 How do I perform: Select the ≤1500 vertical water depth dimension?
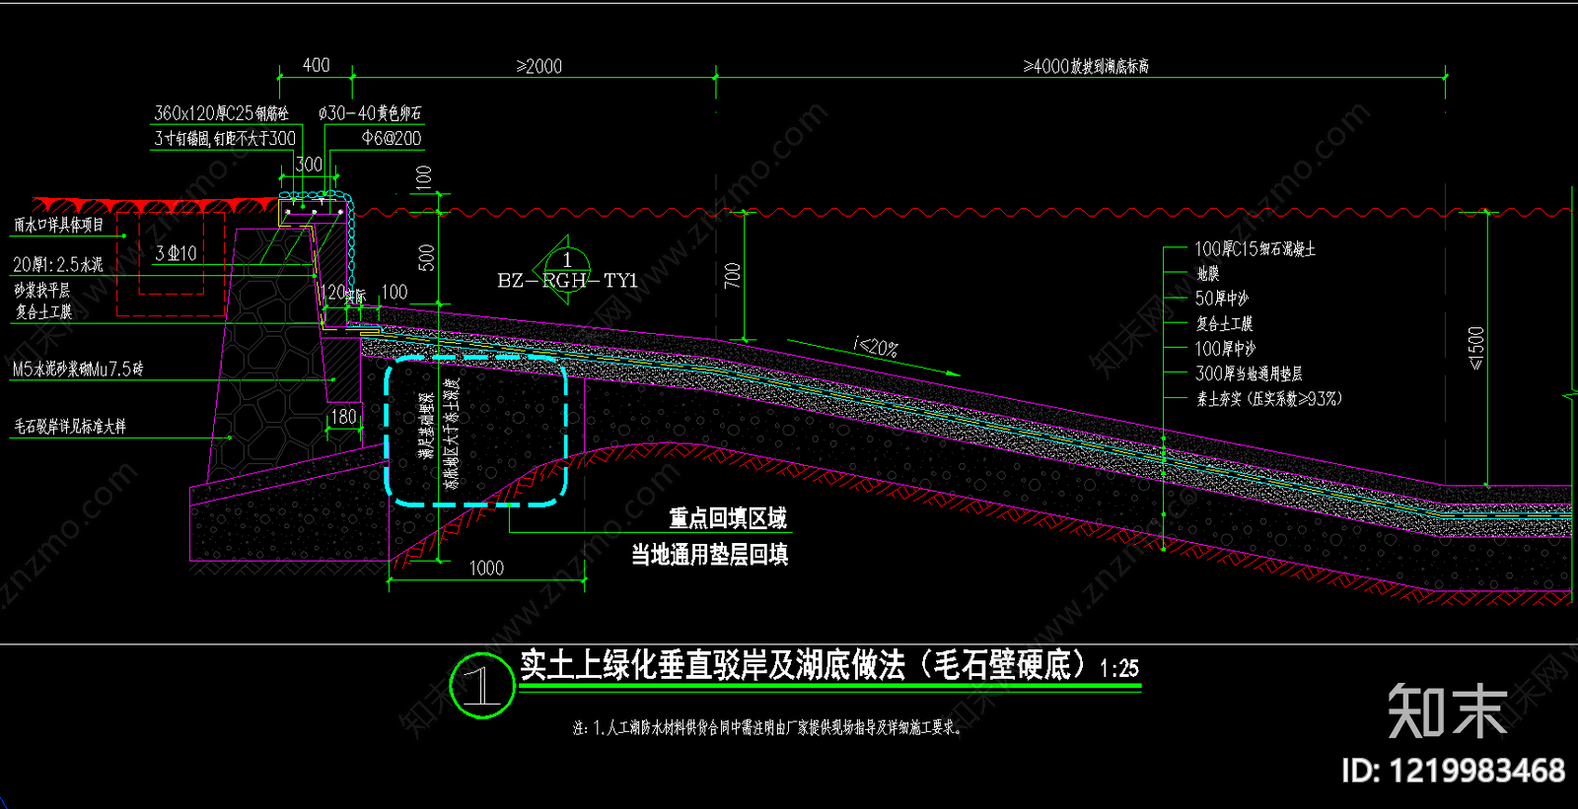(1476, 348)
